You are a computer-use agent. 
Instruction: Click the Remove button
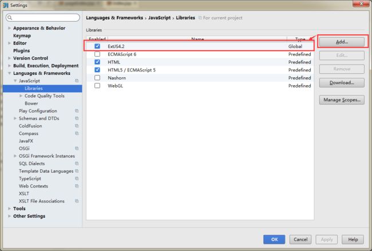click(342, 69)
